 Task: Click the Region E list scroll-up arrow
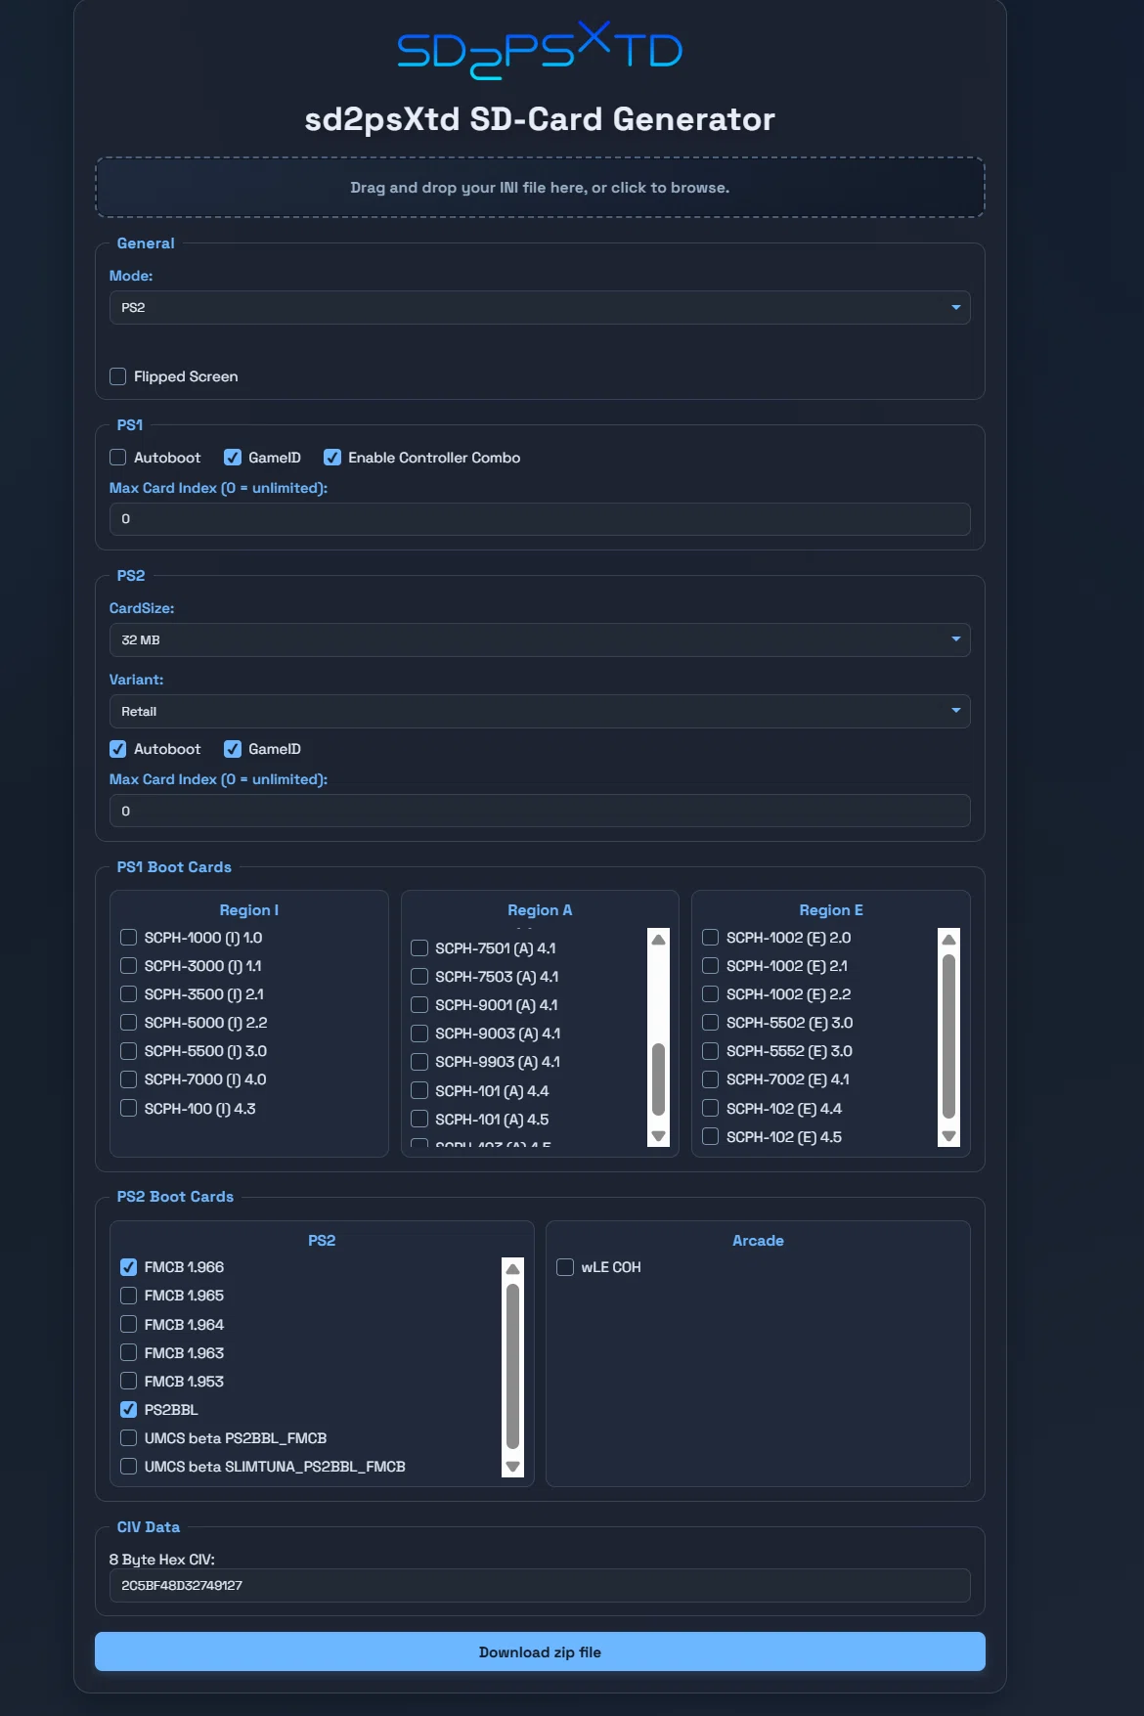948,940
